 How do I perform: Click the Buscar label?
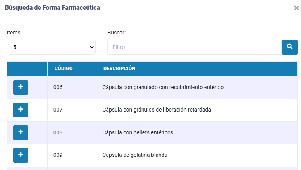pyautogui.click(x=117, y=33)
